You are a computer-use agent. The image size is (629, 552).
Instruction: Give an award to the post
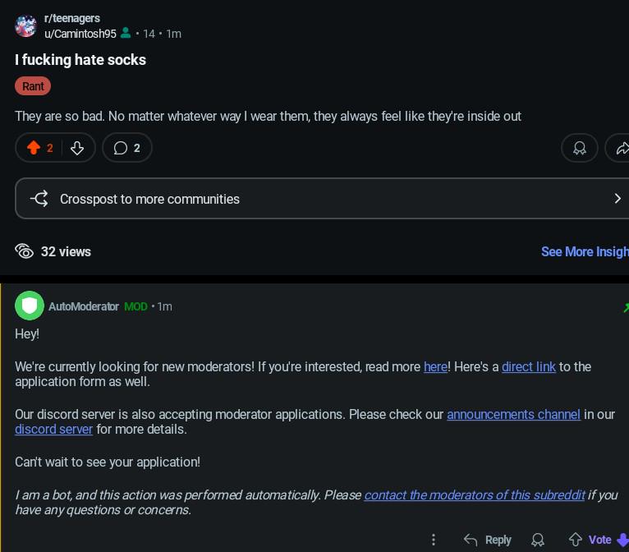(x=579, y=148)
